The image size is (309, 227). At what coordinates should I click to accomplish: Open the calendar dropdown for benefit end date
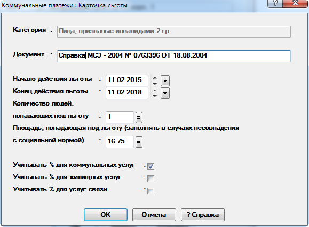coord(165,93)
